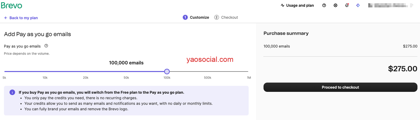
Task: Open the help question mark icon
Action: click(x=324, y=5)
